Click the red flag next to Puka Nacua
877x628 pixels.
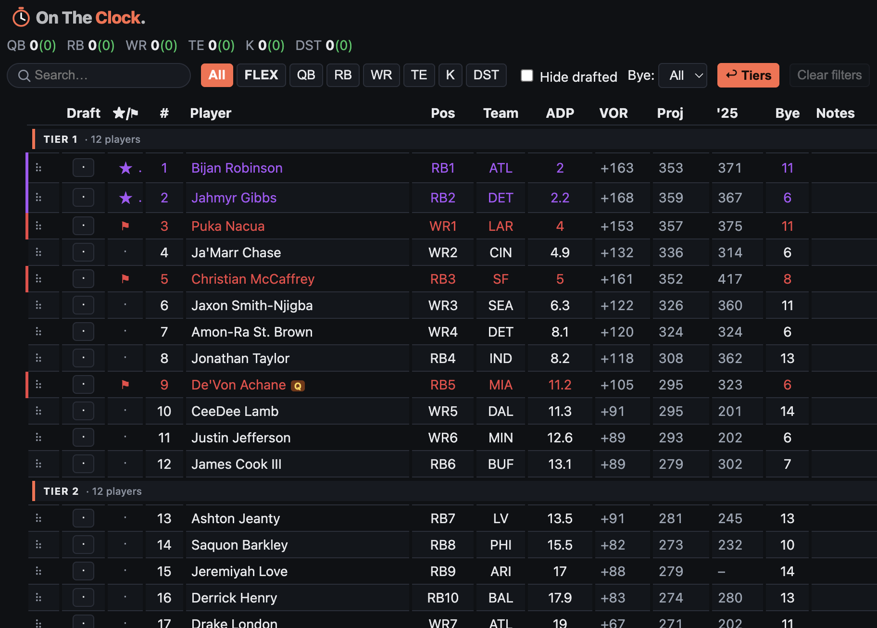click(x=125, y=226)
